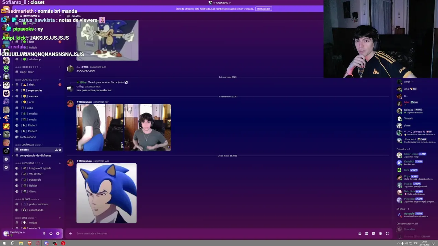Open the sticker picker
This screenshot has width=438, height=246.
[373, 233]
